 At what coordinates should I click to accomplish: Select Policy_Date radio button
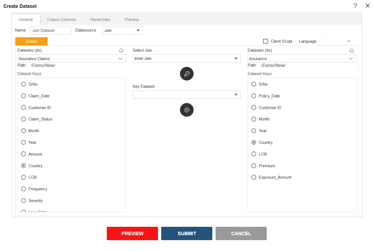tap(254, 96)
